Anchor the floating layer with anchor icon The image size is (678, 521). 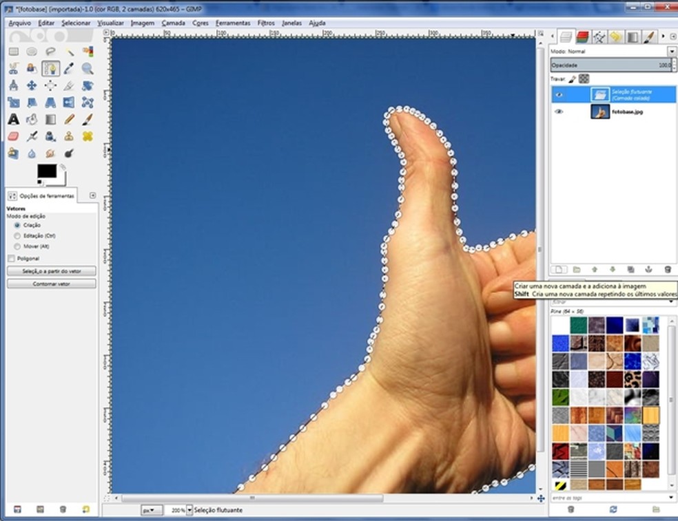pyautogui.click(x=648, y=270)
